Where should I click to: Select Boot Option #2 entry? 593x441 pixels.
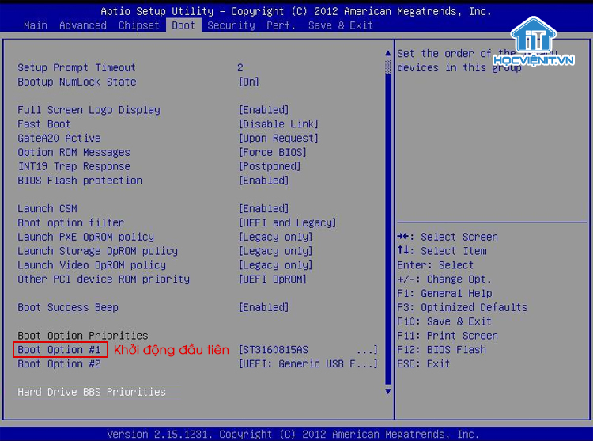click(x=59, y=363)
